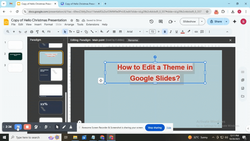This screenshot has height=141, width=250.
Task: Toggle italic formatting
Action: 171,32
